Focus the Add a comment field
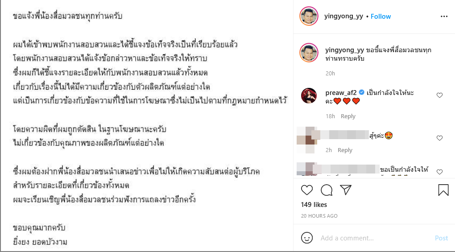The height and width of the screenshot is (252, 455). [374, 238]
